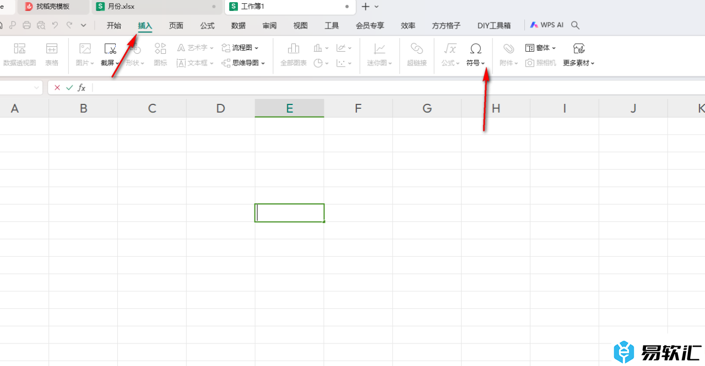Click the 艺术字 word art icon

(x=181, y=48)
